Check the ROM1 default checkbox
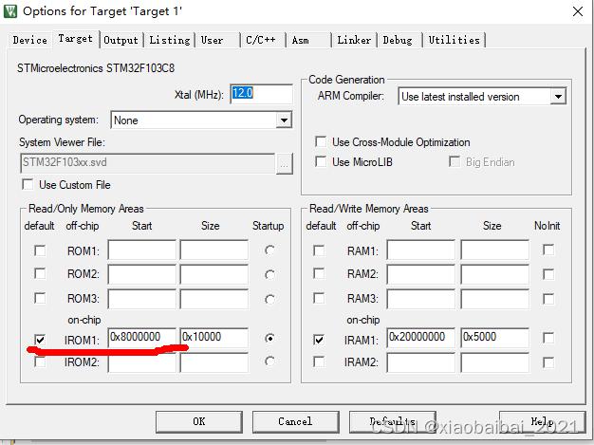Viewport: 594px width, 445px height. coord(40,250)
